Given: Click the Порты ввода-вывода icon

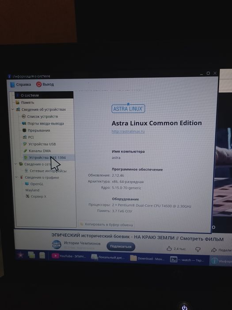Looking at the screenshot, I should 24,124.
